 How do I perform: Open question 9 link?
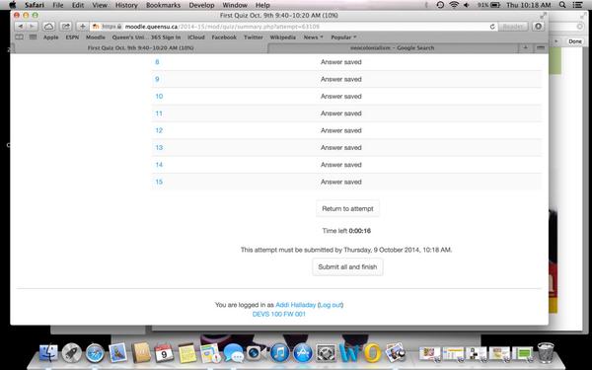point(157,79)
